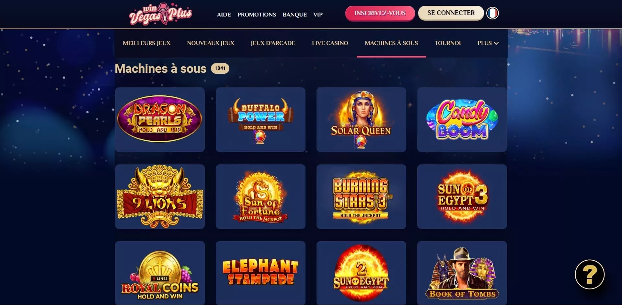622x305 pixels.
Task: Launch the Dragon Pearls game tile
Action: click(160, 119)
